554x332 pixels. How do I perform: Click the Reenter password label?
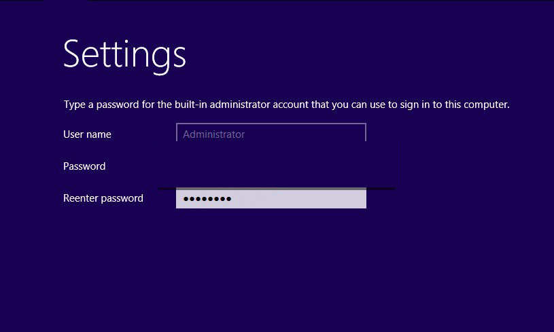103,198
